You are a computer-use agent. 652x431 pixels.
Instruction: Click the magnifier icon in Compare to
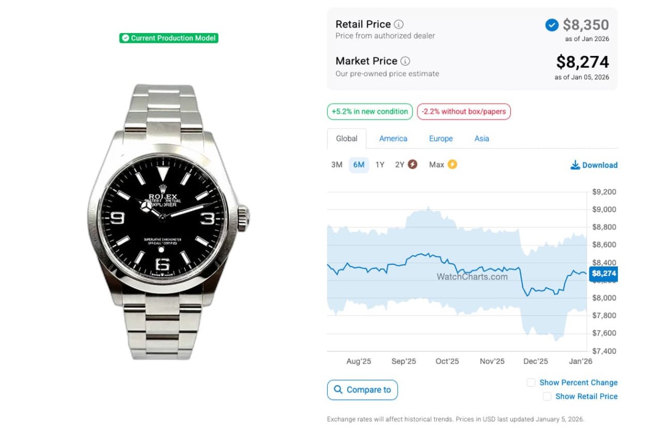point(338,390)
